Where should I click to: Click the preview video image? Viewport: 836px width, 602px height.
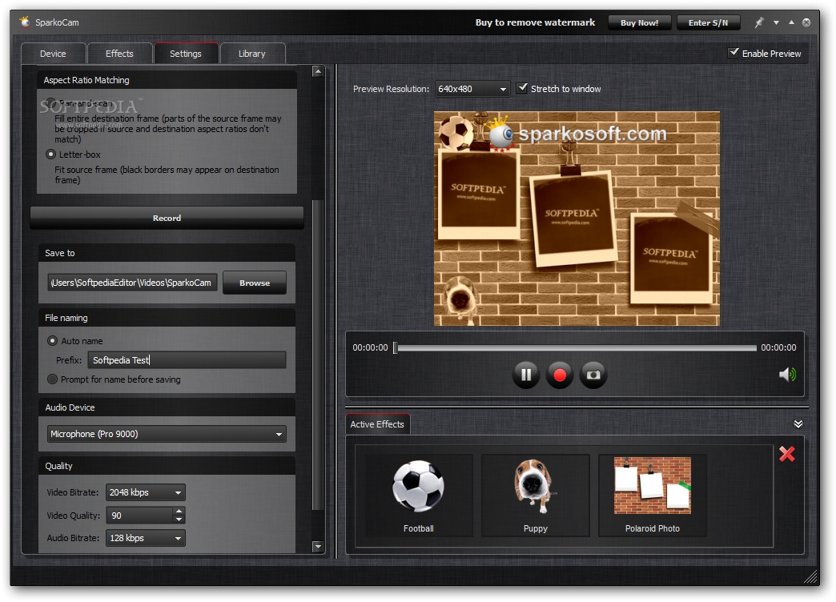(x=577, y=218)
